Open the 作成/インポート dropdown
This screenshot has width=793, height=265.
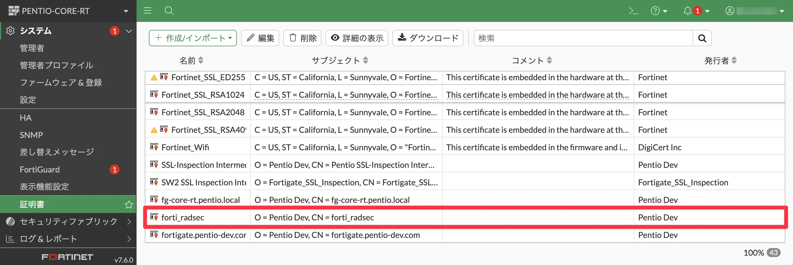(193, 38)
